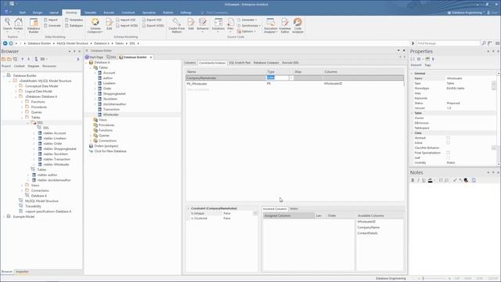Click the Templates button in ribbon
The image size is (501, 282).
tap(74, 20)
